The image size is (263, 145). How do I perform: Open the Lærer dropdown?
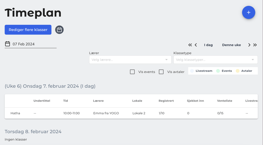130,60
